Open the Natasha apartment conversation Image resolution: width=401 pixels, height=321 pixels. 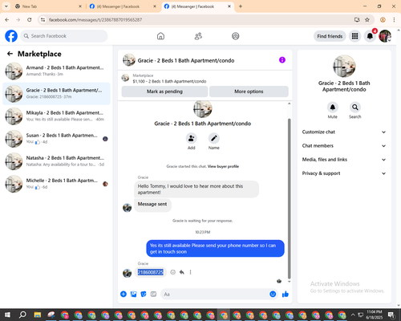(x=56, y=161)
